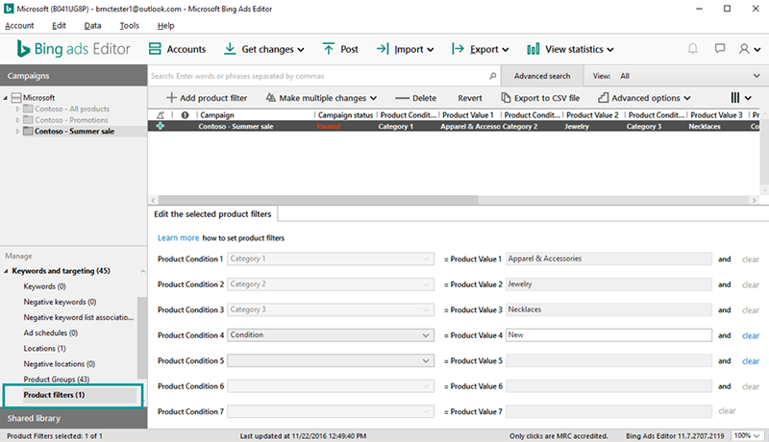The height and width of the screenshot is (442, 769).
Task: Click the Add product filter button
Action: click(x=207, y=98)
